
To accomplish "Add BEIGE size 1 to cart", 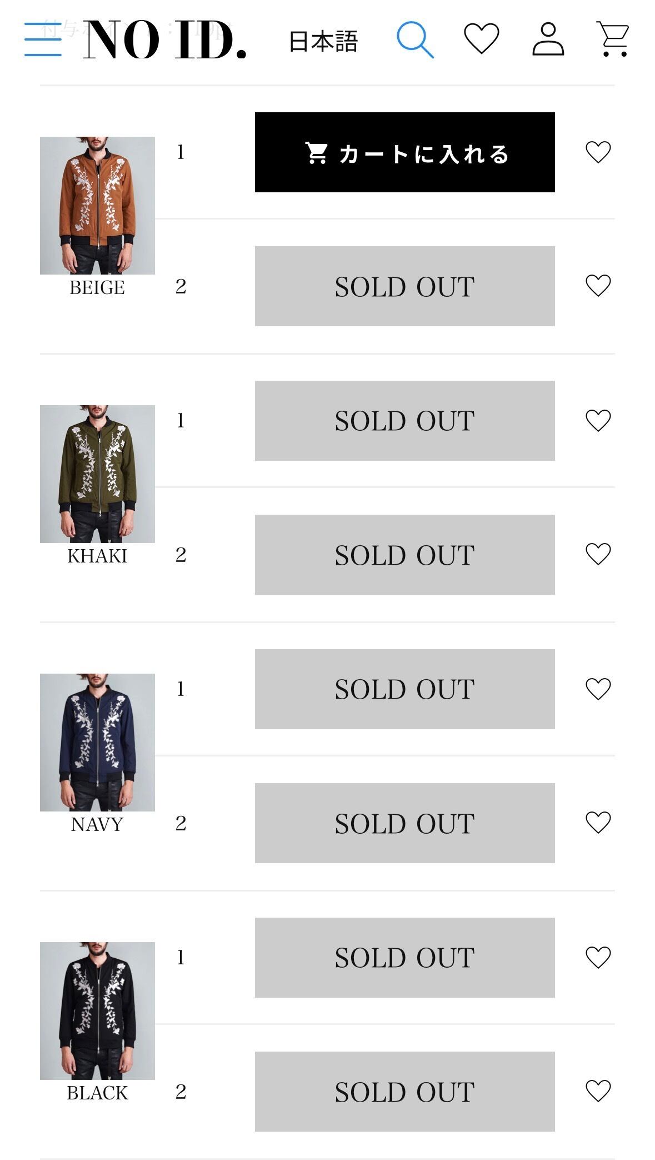I will tap(404, 152).
